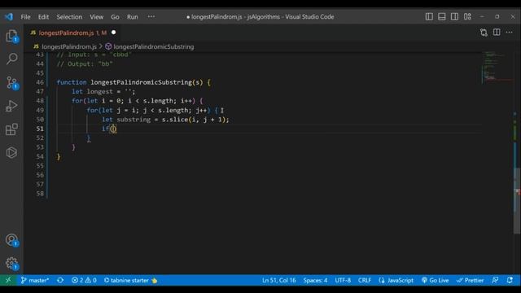Toggle the bottom panel layout icon
The image size is (521, 293).
[441, 16]
